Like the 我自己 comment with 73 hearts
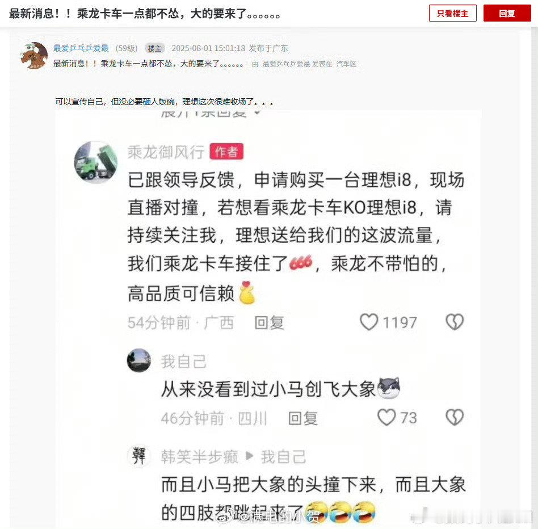Image resolution: width=538 pixels, height=529 pixels. (x=386, y=418)
